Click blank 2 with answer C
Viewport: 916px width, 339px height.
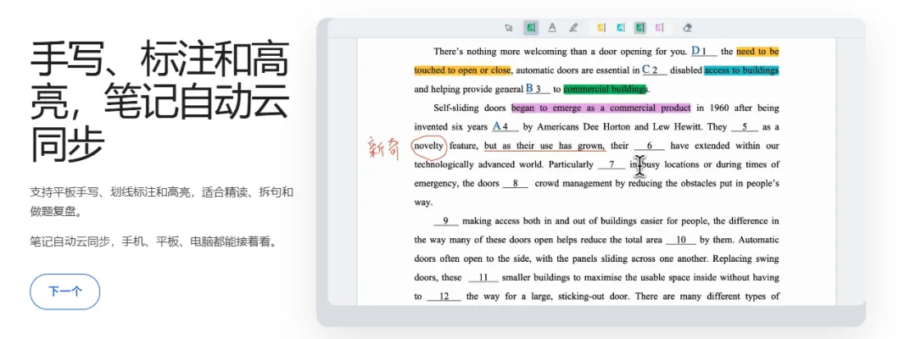pyautogui.click(x=654, y=70)
